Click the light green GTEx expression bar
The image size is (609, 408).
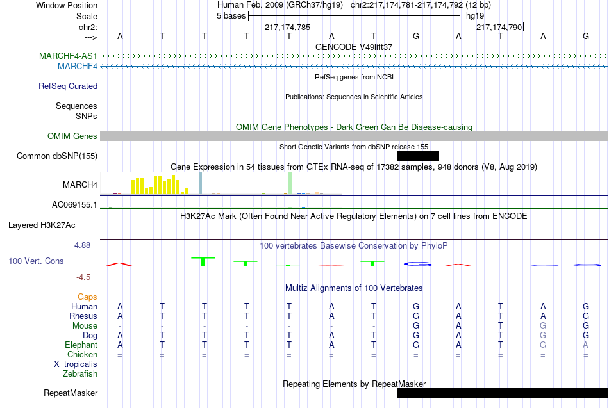tap(290, 183)
